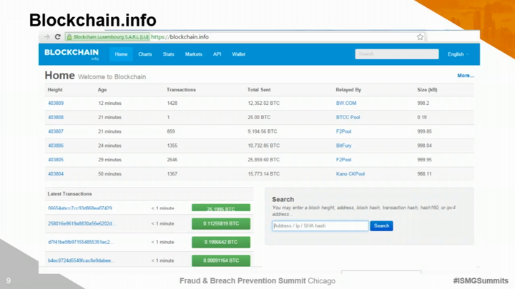Focus the Address / ip / SHA hash field
Viewport: 515px width, 289px height.
(x=320, y=225)
